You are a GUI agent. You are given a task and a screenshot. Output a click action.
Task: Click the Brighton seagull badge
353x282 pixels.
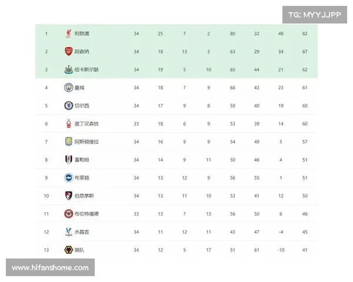68,177
